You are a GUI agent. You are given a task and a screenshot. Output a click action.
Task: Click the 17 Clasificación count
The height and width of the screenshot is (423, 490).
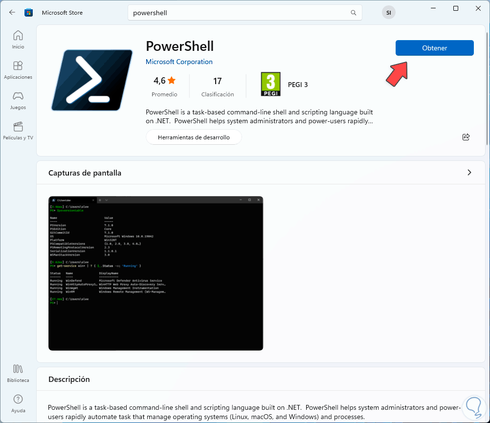pos(218,86)
